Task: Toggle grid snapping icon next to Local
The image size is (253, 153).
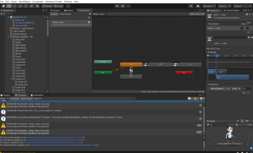Action: pyautogui.click(x=68, y=6)
